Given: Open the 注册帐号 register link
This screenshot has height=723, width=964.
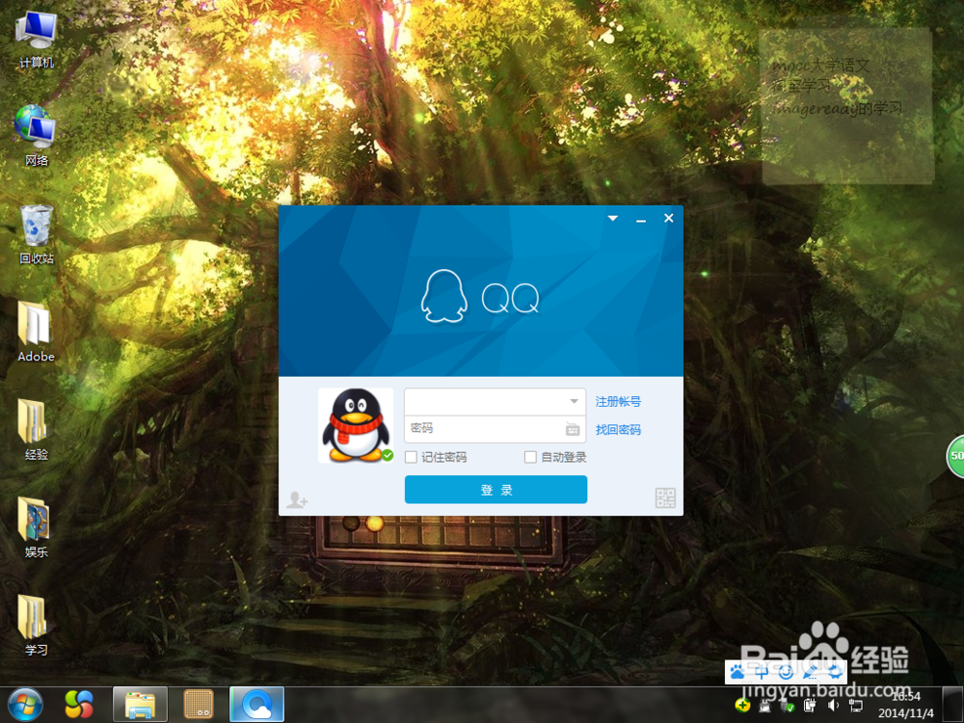Looking at the screenshot, I should coord(618,401).
